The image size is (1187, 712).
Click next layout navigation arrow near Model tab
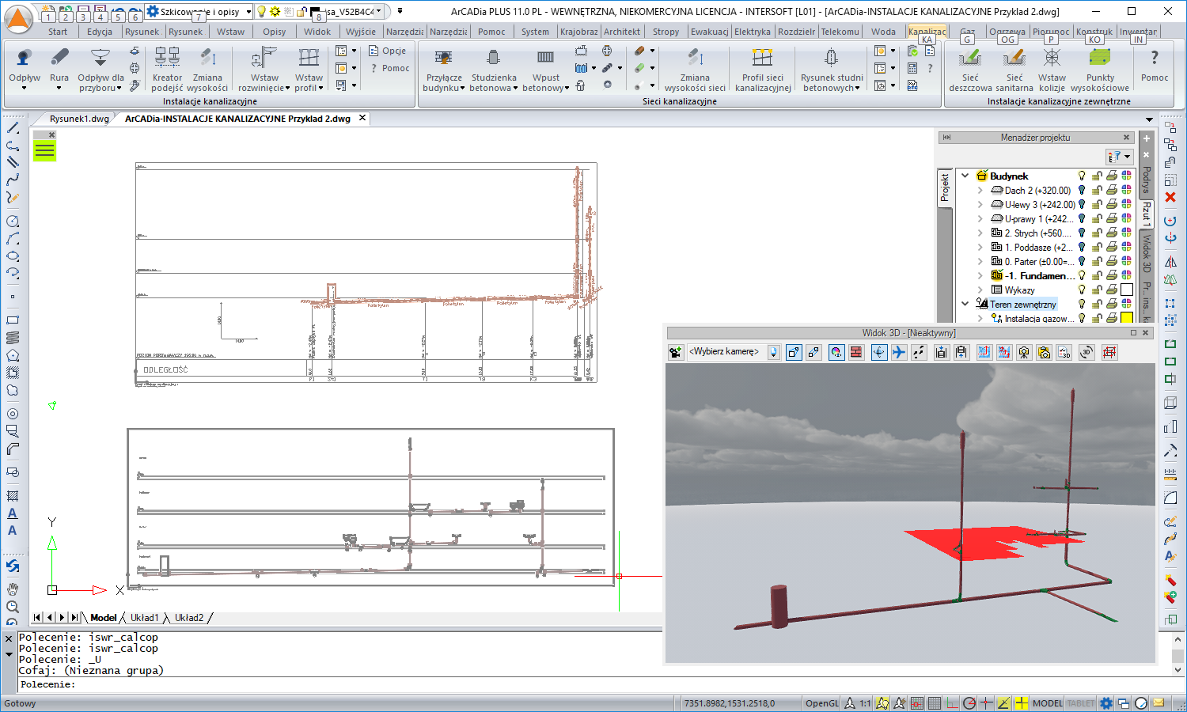click(x=63, y=617)
